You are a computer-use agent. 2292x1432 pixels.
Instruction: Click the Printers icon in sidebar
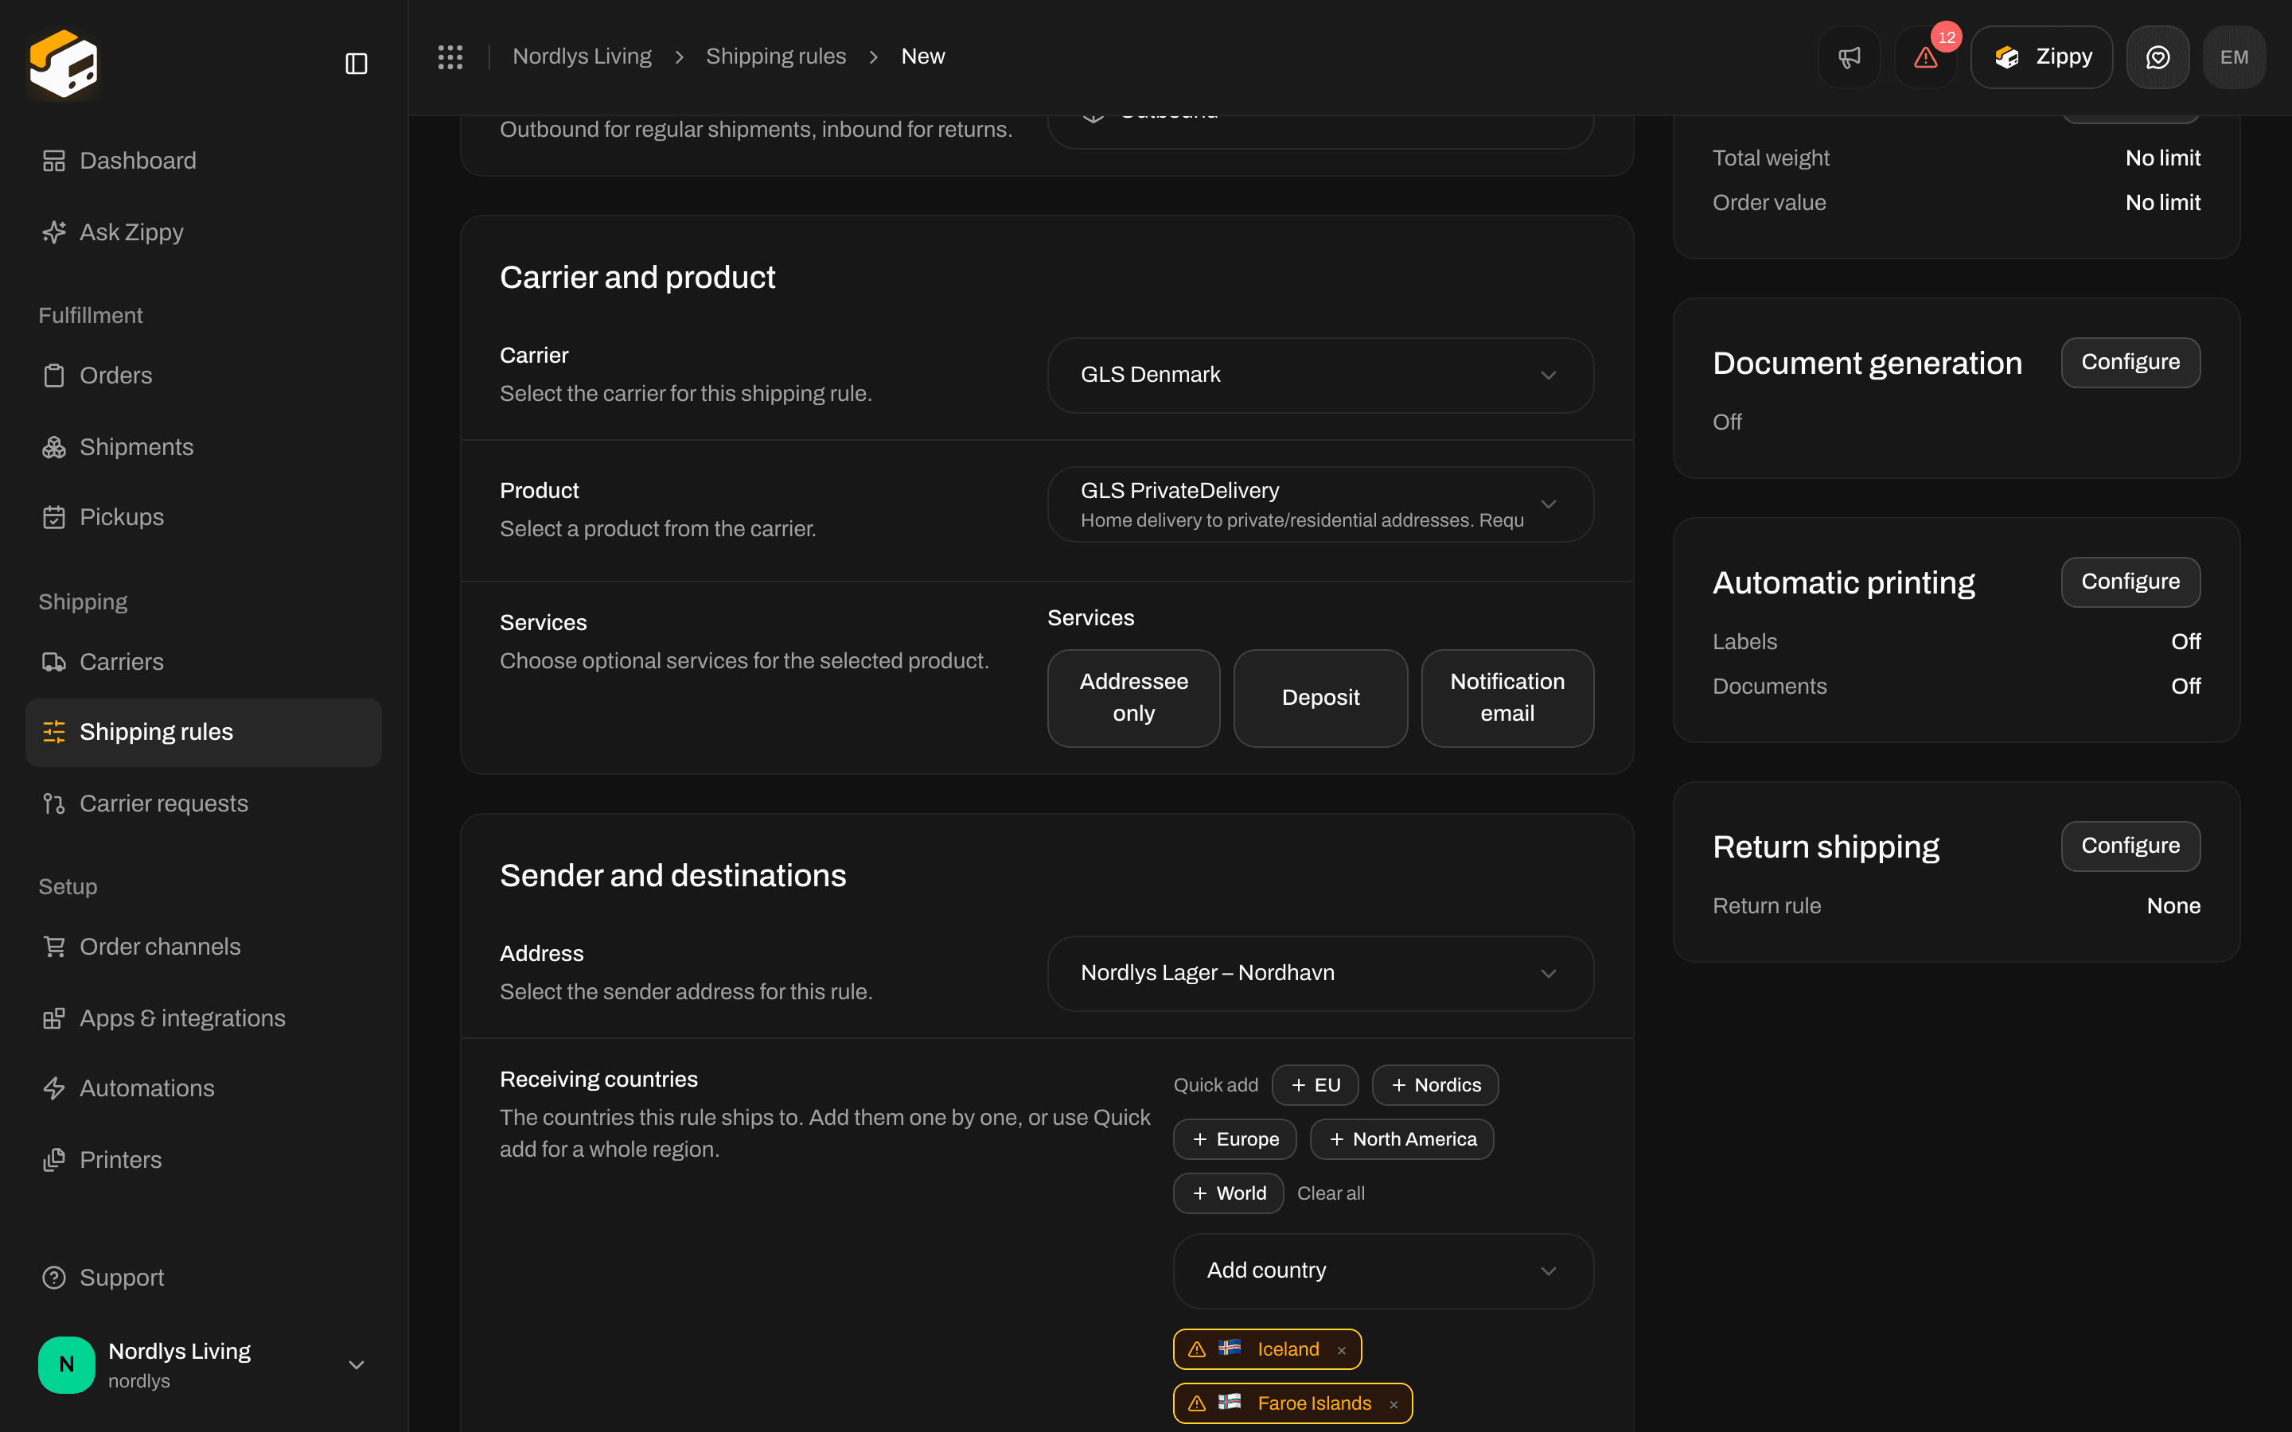54,1160
